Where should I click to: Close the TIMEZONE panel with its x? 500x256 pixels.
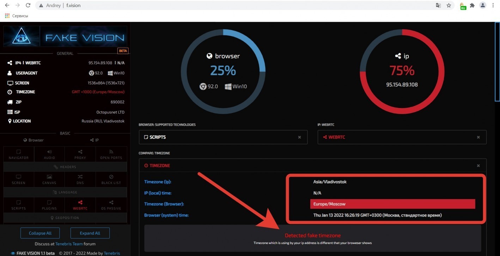(478, 166)
